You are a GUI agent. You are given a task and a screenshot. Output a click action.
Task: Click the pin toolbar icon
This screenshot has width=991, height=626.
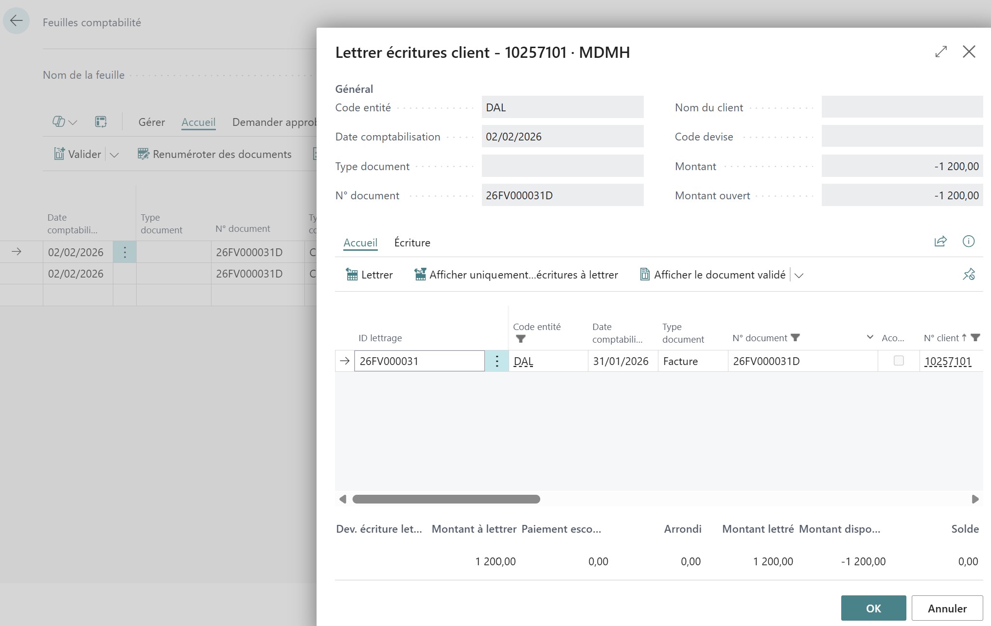968,275
